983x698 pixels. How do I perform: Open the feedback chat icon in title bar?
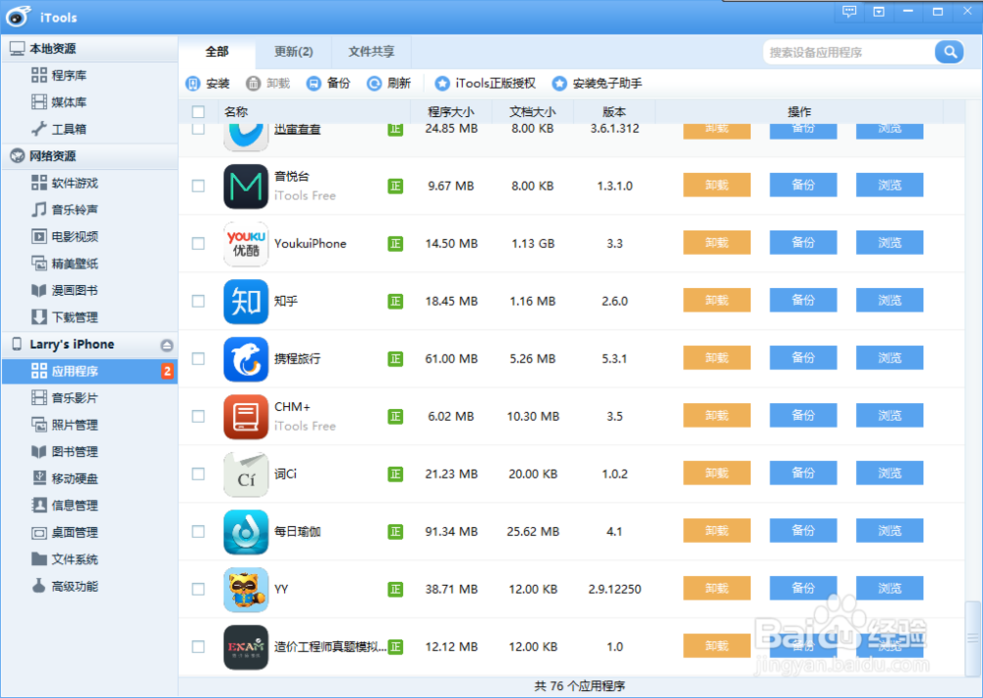tap(849, 11)
